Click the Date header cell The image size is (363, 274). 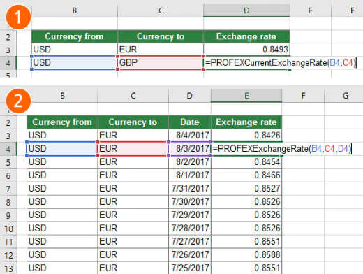[x=190, y=122]
